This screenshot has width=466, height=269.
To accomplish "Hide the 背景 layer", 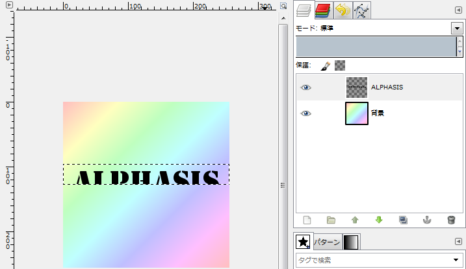I will (305, 113).
